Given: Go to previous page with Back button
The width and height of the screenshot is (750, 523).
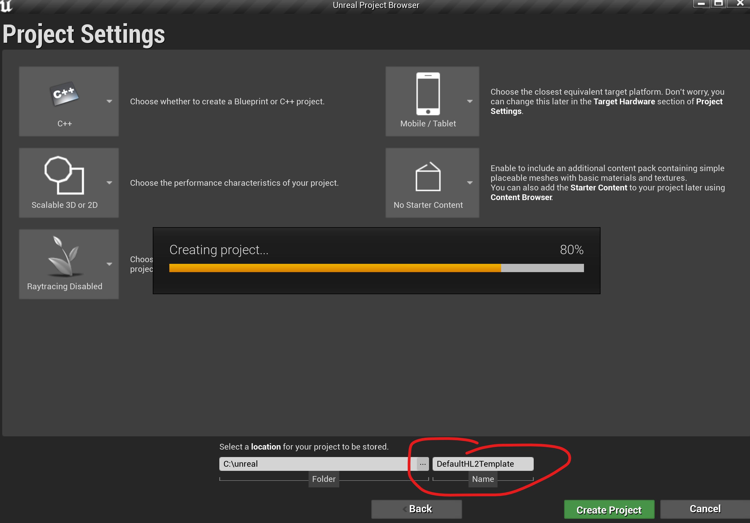Looking at the screenshot, I should pos(417,509).
